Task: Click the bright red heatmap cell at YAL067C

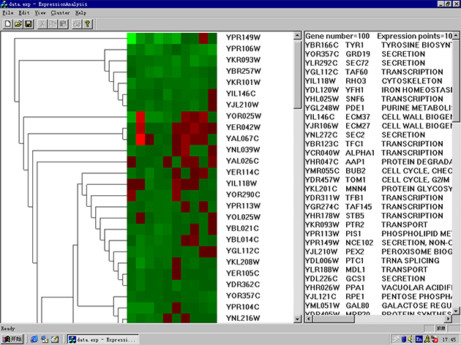Action: [x=140, y=138]
